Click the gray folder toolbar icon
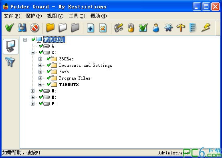This screenshot has height=158, width=222. click(75, 28)
